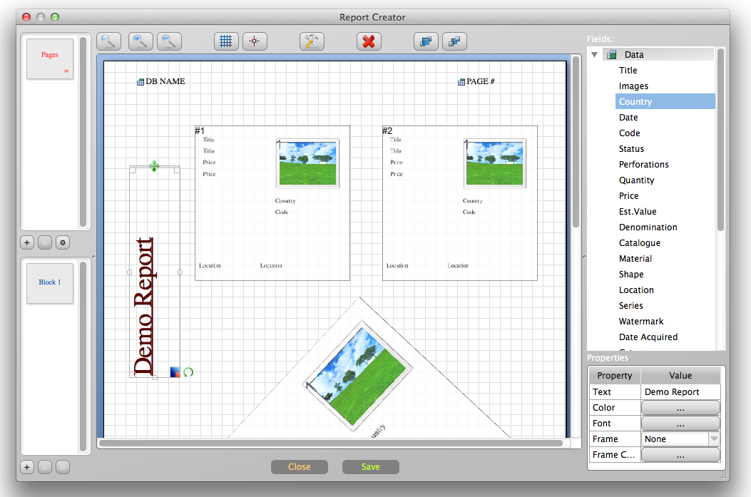Click the zoom out magnifier icon

[169, 41]
